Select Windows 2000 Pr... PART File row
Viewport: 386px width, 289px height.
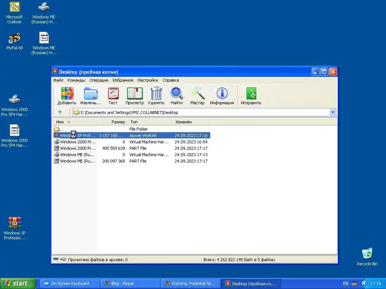pyautogui.click(x=132, y=148)
